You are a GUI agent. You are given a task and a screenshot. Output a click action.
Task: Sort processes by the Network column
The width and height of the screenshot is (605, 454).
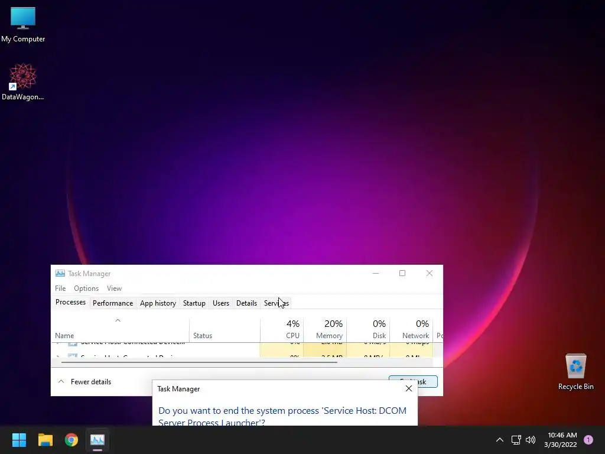[x=411, y=330]
